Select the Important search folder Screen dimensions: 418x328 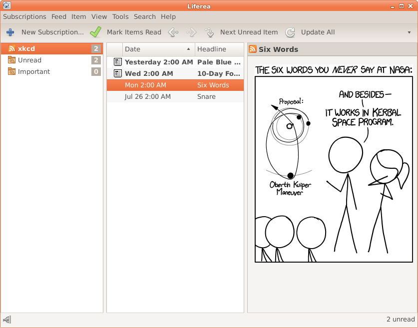pos(34,72)
